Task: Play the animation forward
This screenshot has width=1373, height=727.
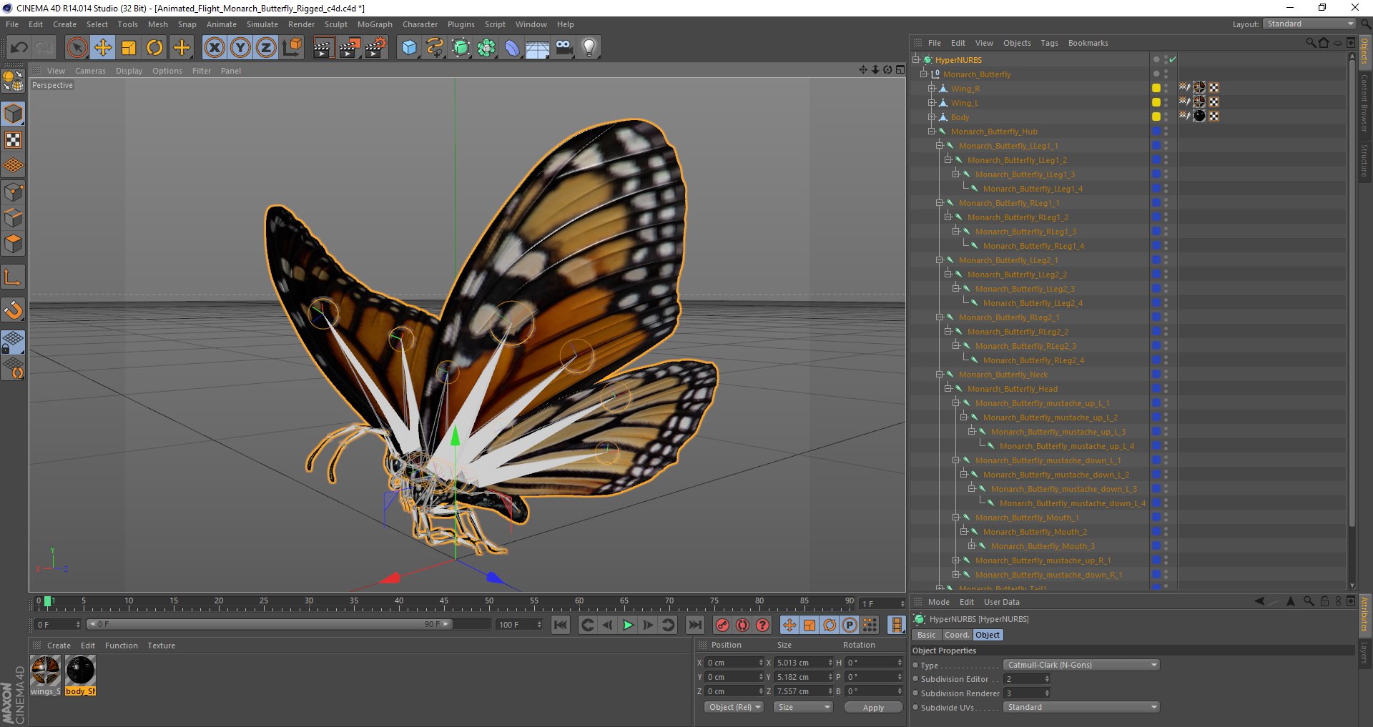Action: (628, 625)
